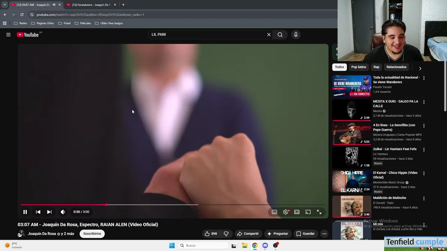This screenshot has height=251, width=447.
Task: Open the Chrome apps grid shortcut
Action: click(x=5, y=23)
